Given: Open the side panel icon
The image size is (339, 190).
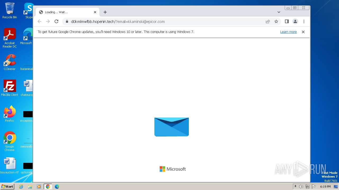Looking at the screenshot, I should point(287,22).
